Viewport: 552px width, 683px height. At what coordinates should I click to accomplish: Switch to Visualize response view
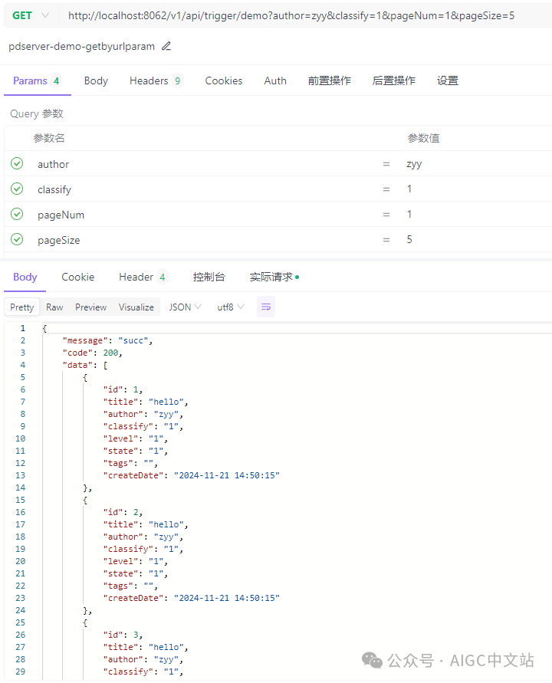point(136,307)
